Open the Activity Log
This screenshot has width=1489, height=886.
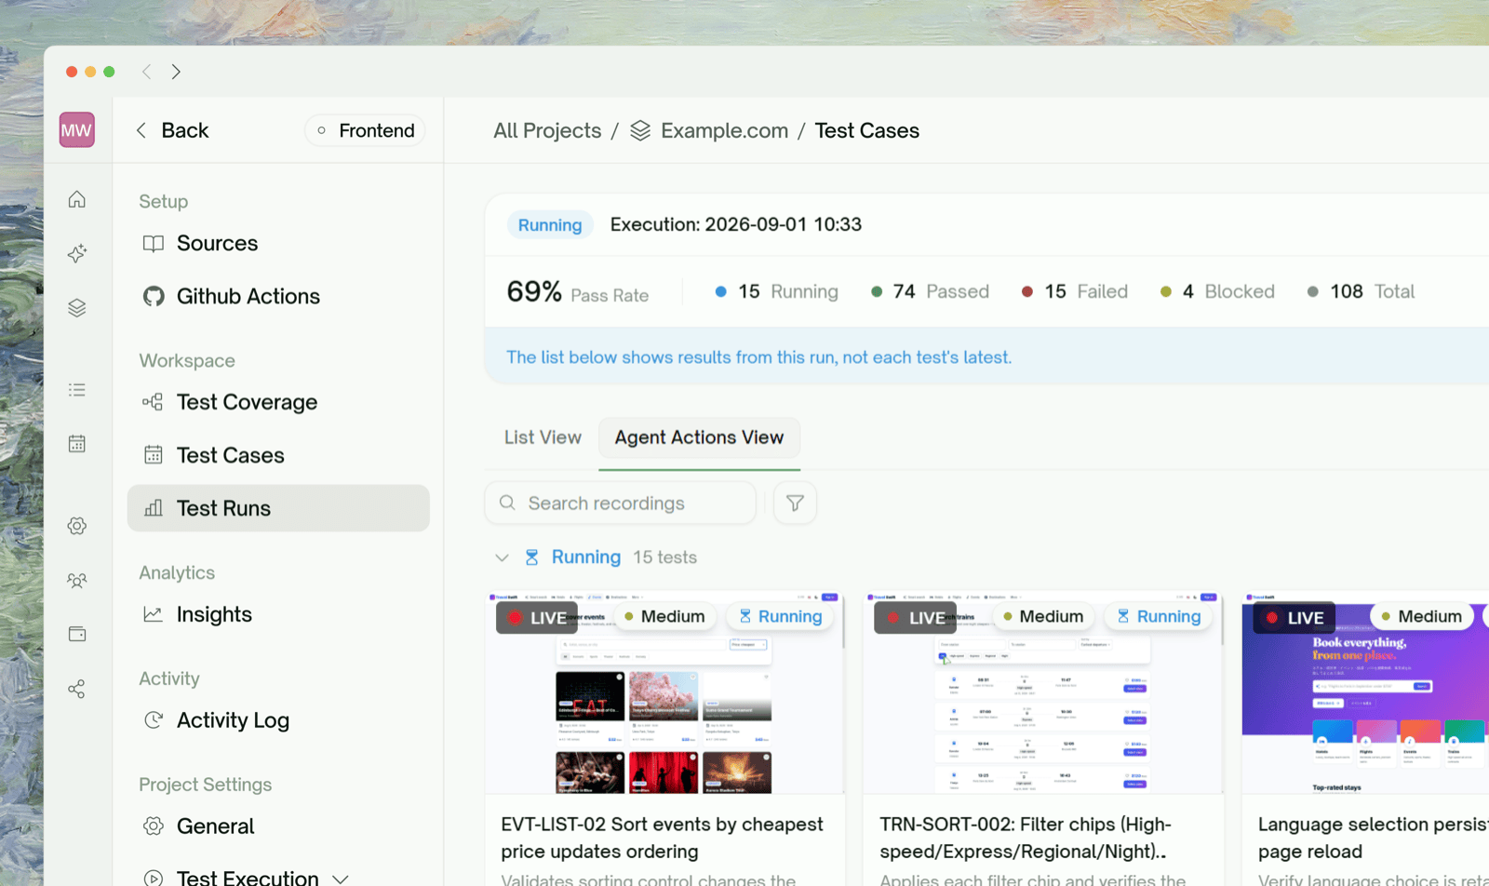[278, 720]
